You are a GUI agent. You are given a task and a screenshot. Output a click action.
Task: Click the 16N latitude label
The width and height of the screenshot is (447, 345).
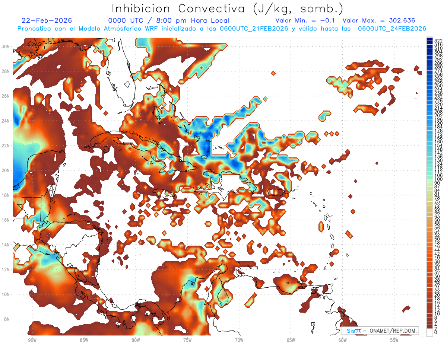point(6,220)
